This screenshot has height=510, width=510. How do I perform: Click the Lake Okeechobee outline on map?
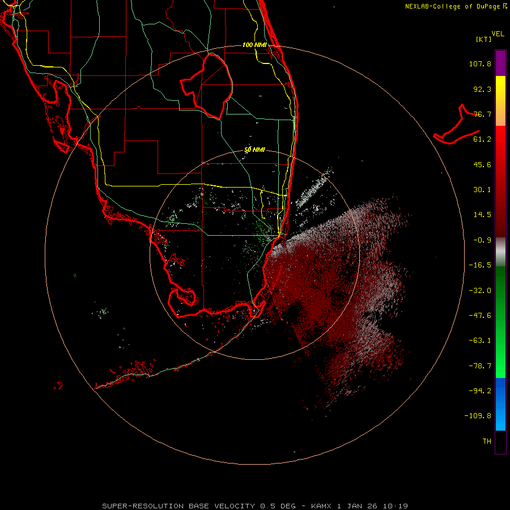point(207,86)
